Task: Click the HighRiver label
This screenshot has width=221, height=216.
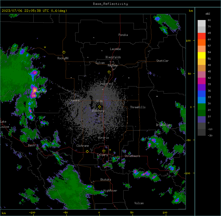Action: (x=110, y=191)
